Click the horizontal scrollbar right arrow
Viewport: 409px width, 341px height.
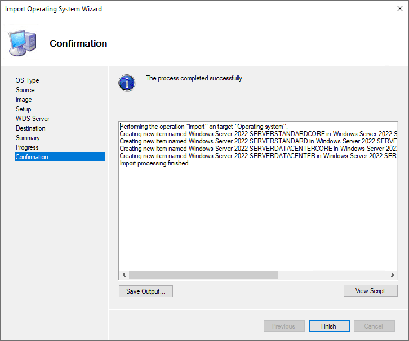pos(393,275)
